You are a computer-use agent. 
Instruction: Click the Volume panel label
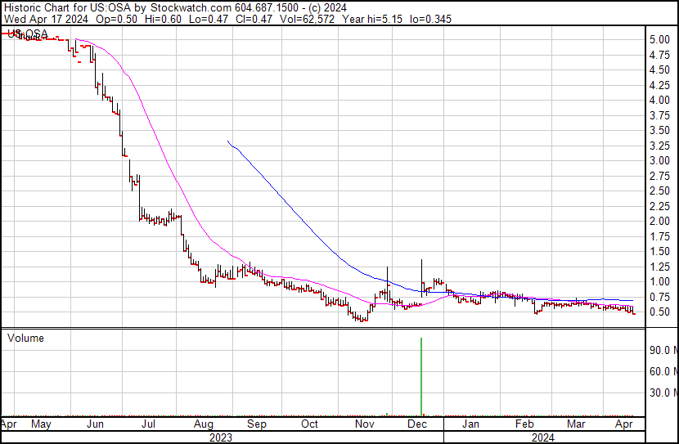[25, 339]
